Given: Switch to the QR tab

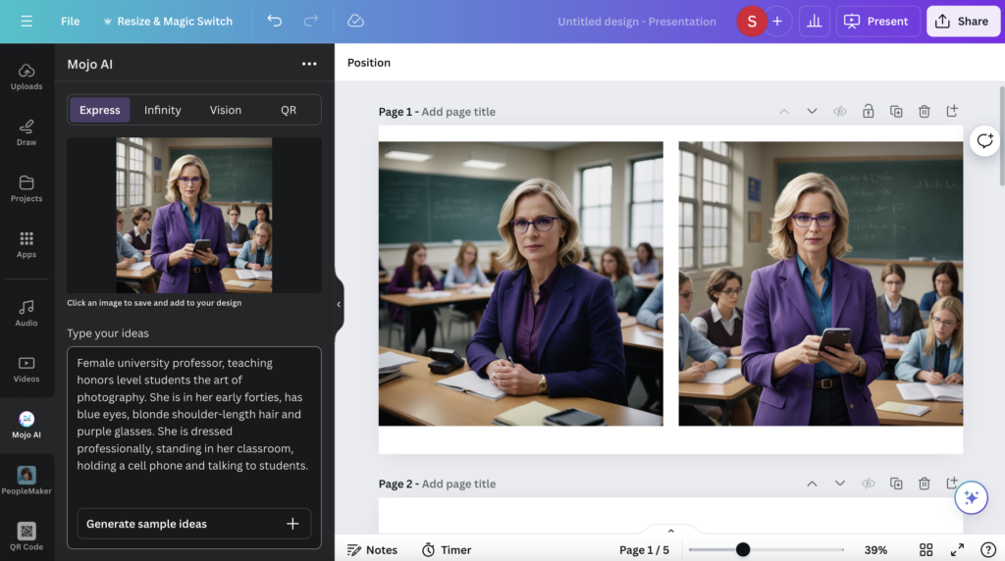Looking at the screenshot, I should tap(289, 110).
